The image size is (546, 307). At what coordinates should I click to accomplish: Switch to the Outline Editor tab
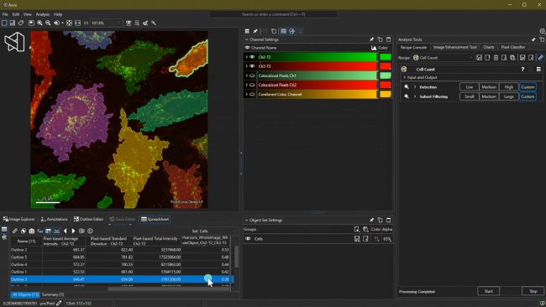coord(88,219)
